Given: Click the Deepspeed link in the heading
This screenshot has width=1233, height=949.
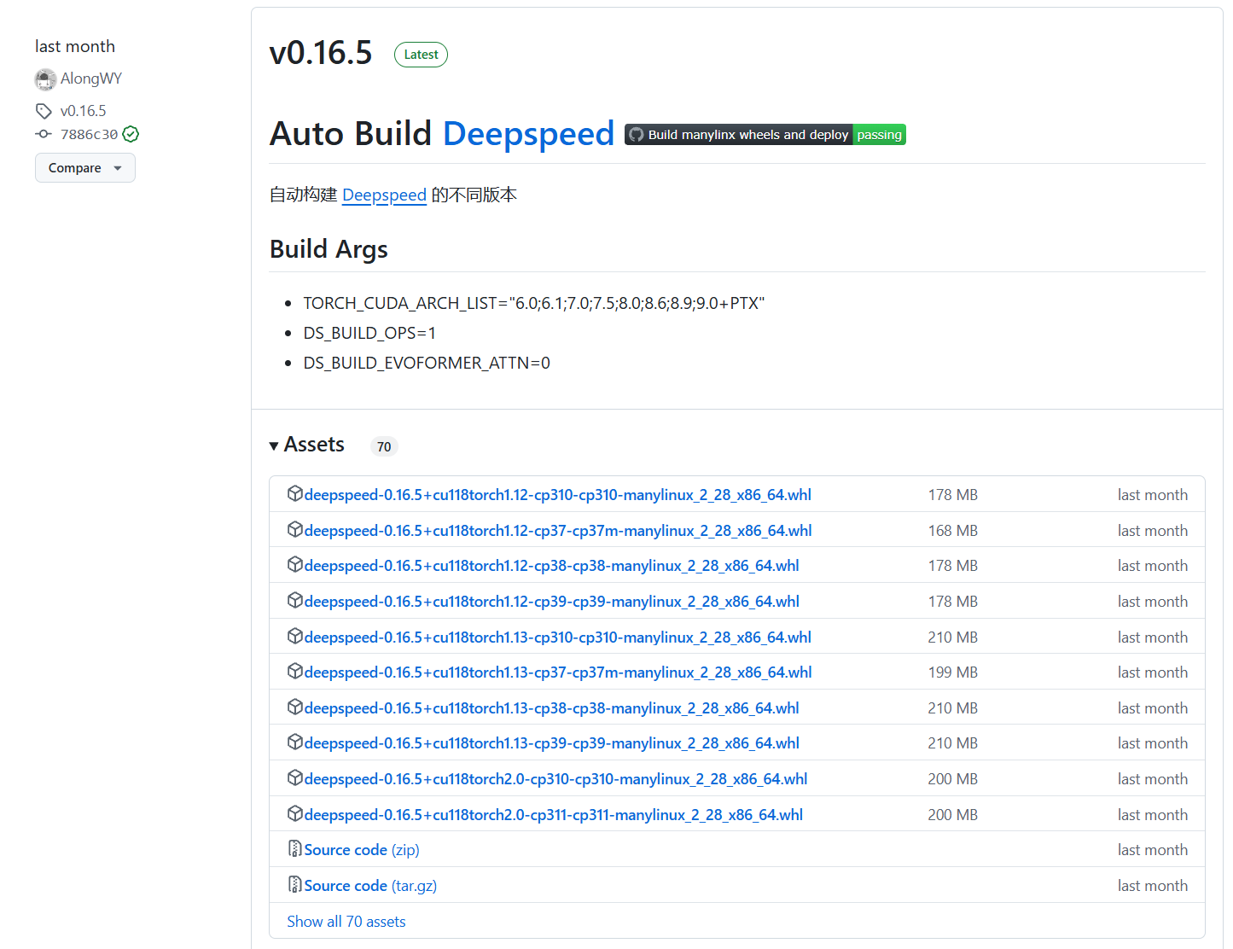Looking at the screenshot, I should (529, 134).
